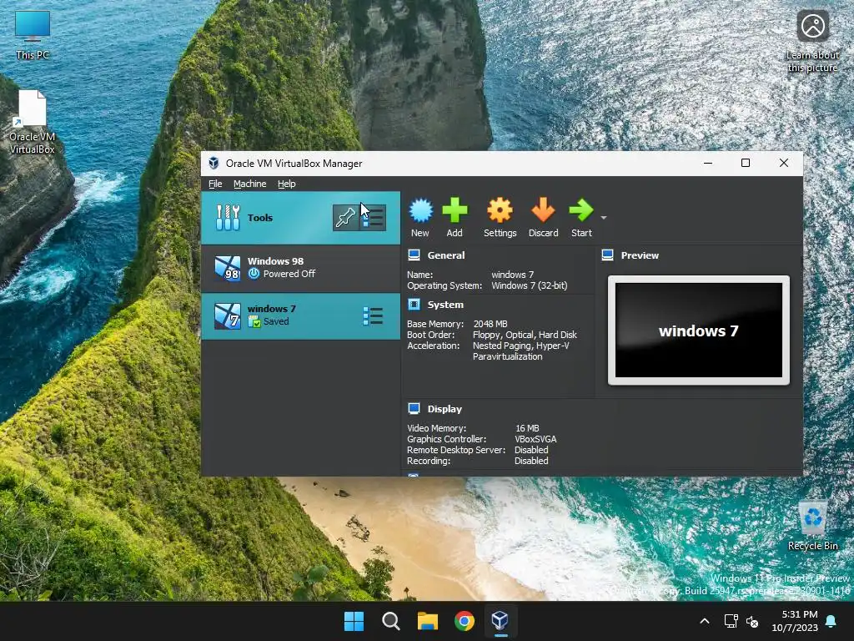Image resolution: width=854 pixels, height=641 pixels.
Task: Click the 'VBoxSVGA' graphics controller value
Action: coord(535,439)
